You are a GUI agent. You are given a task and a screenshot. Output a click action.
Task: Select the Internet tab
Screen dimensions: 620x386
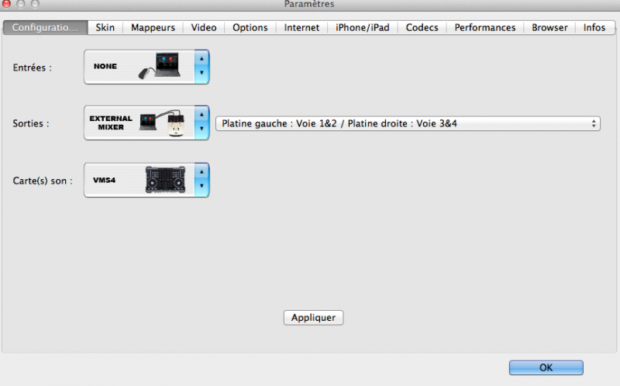pos(301,28)
